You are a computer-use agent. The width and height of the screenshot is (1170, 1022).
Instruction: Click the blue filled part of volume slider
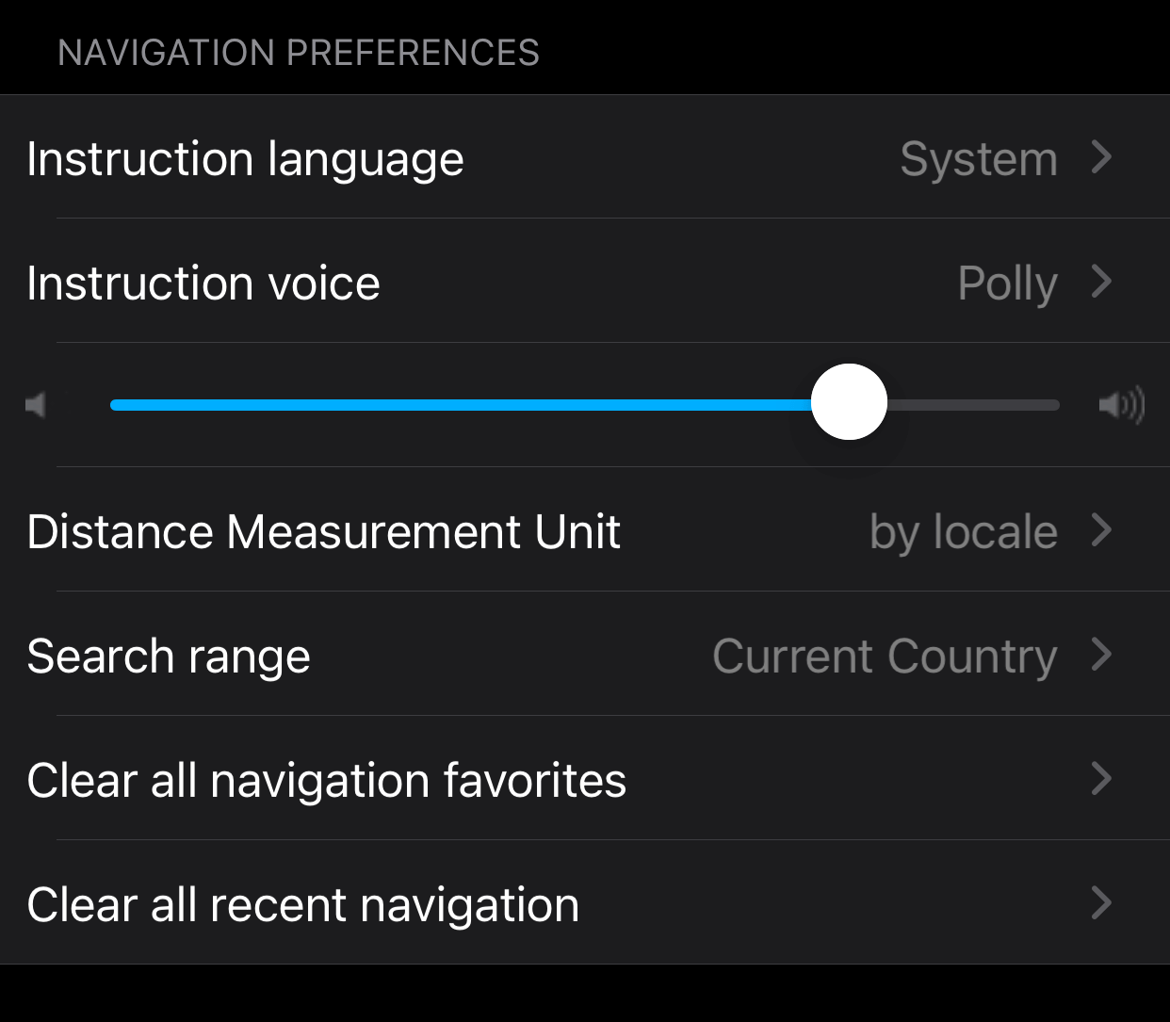coord(461,405)
